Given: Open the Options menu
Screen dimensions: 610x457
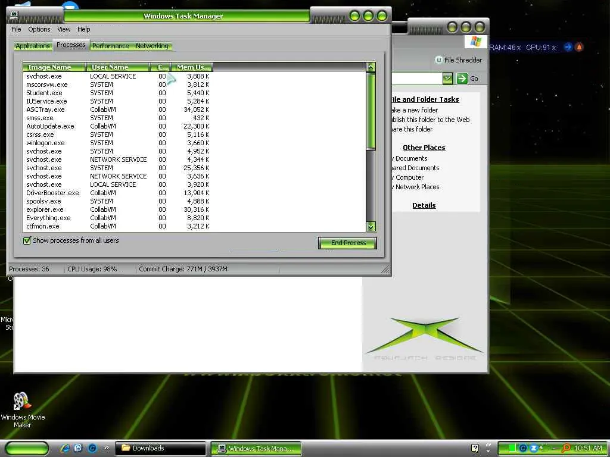Looking at the screenshot, I should click(x=39, y=29).
